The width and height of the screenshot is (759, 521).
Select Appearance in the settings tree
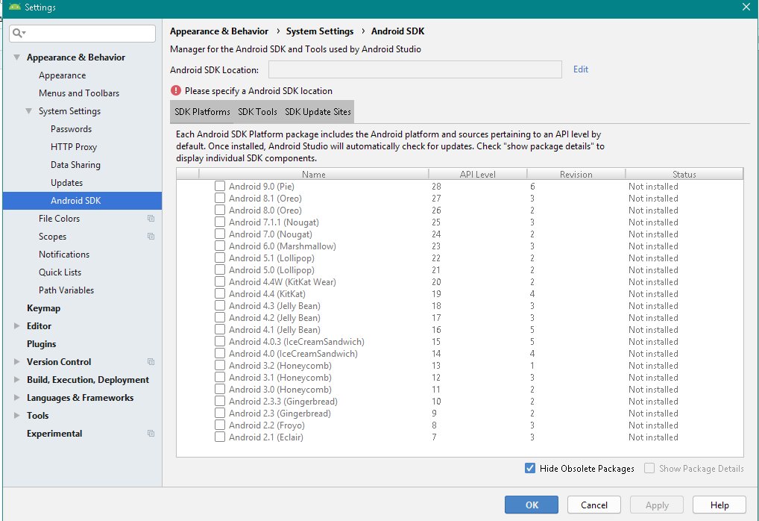63,75
